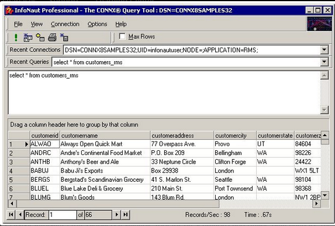The width and height of the screenshot is (335, 226).
Task: Click the horizontal scrollbar right arrow
Action: (x=316, y=204)
